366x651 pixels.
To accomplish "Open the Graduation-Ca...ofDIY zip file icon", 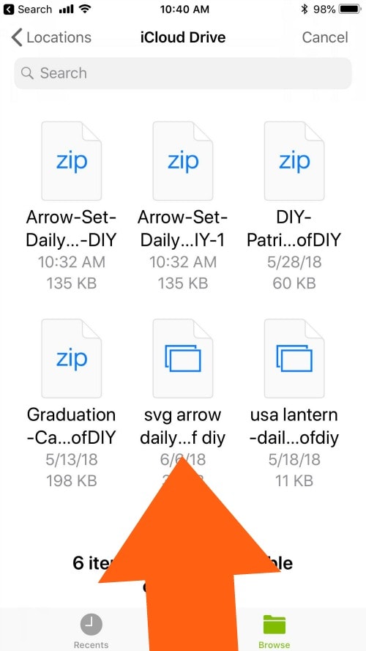I will 72,358.
